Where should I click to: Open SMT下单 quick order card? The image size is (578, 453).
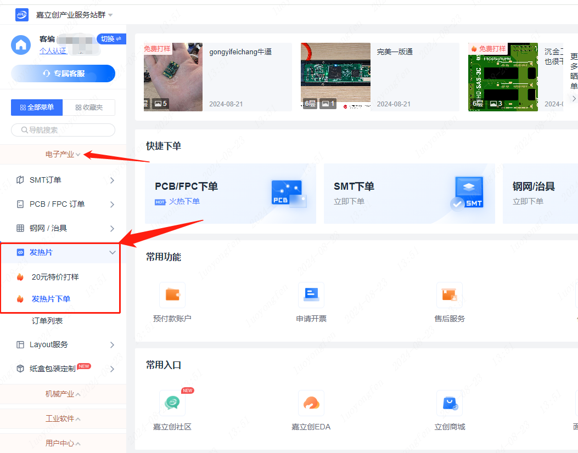coord(409,194)
